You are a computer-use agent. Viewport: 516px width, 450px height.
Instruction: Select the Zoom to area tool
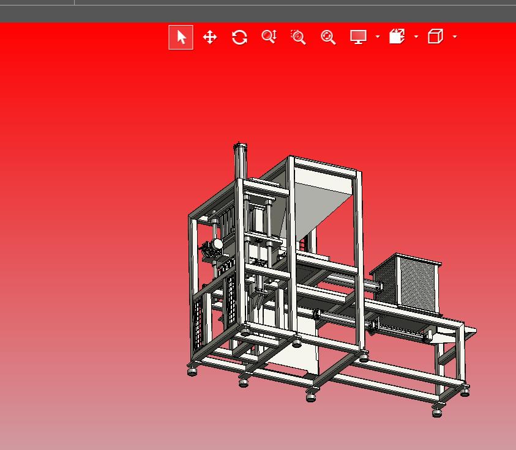[x=298, y=37]
